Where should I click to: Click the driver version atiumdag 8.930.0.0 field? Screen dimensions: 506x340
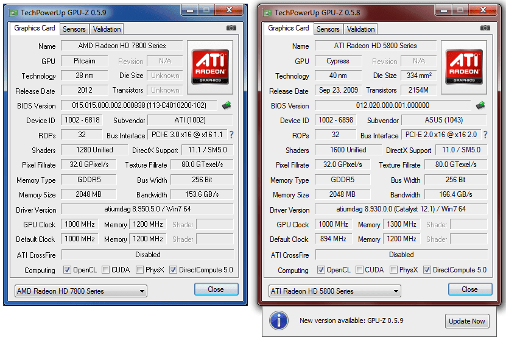pos(401,209)
